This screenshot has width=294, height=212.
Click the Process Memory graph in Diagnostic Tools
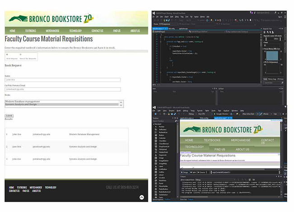272,56
